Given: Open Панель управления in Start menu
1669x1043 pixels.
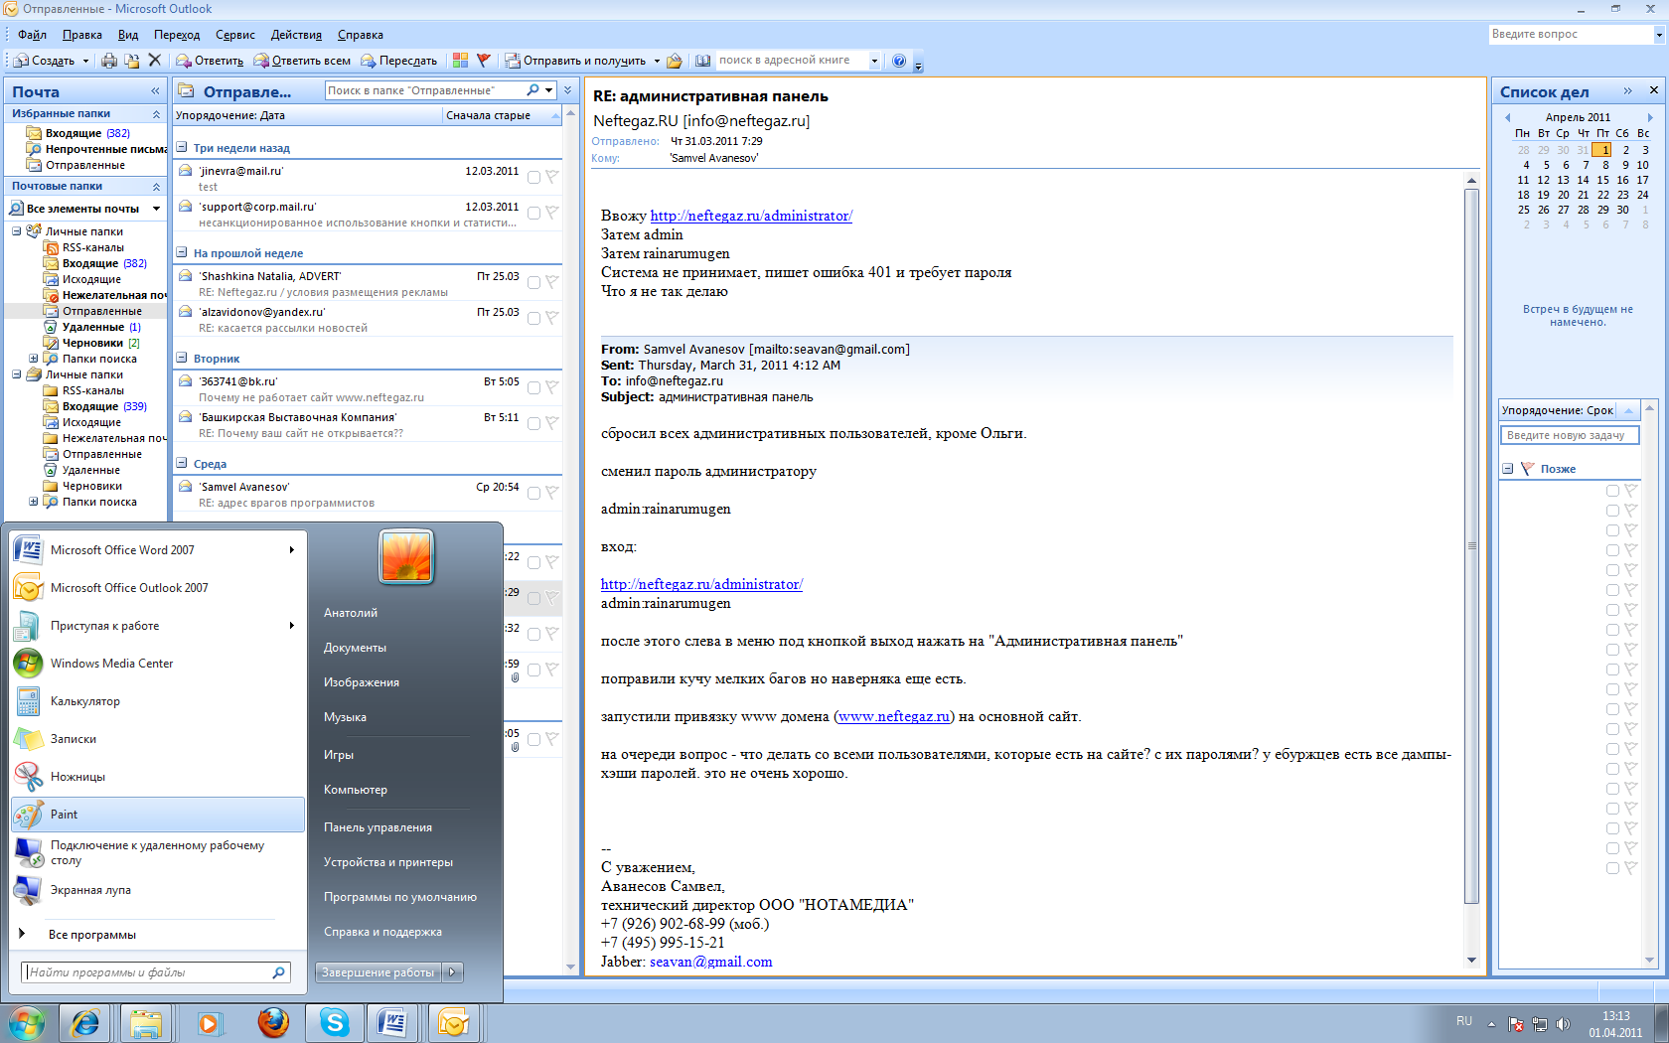Looking at the screenshot, I should (x=378, y=827).
